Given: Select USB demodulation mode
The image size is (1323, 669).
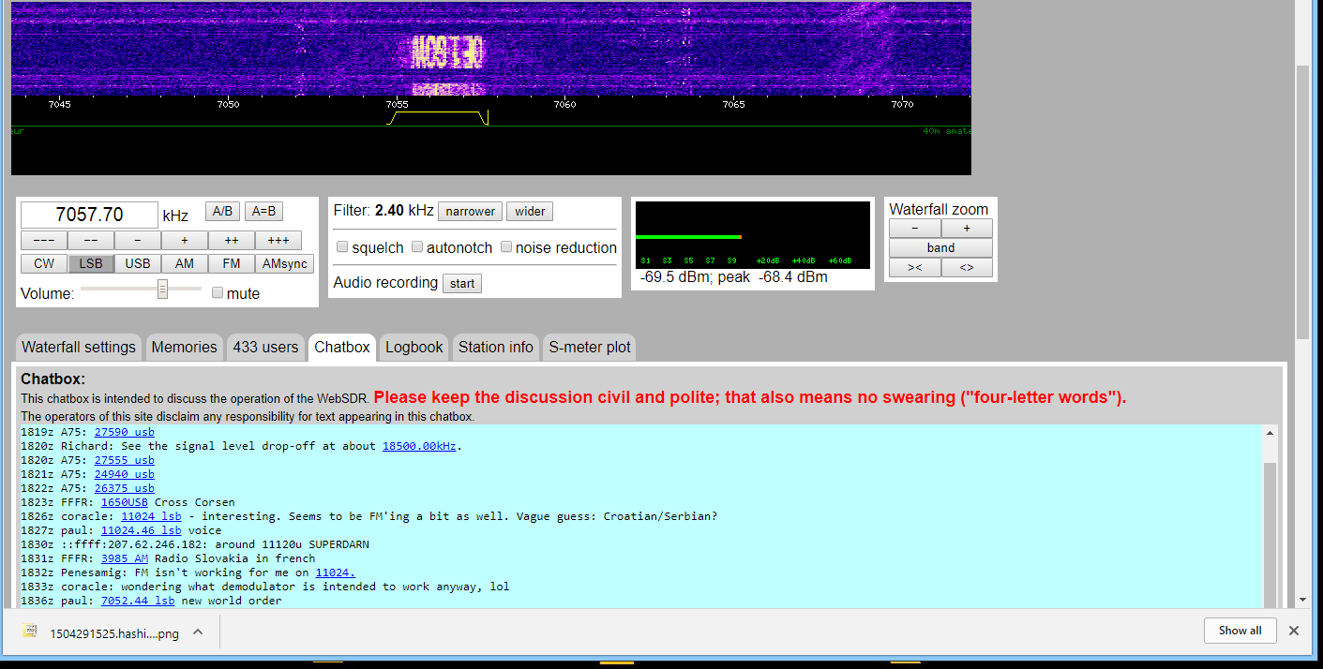Looking at the screenshot, I should [138, 263].
